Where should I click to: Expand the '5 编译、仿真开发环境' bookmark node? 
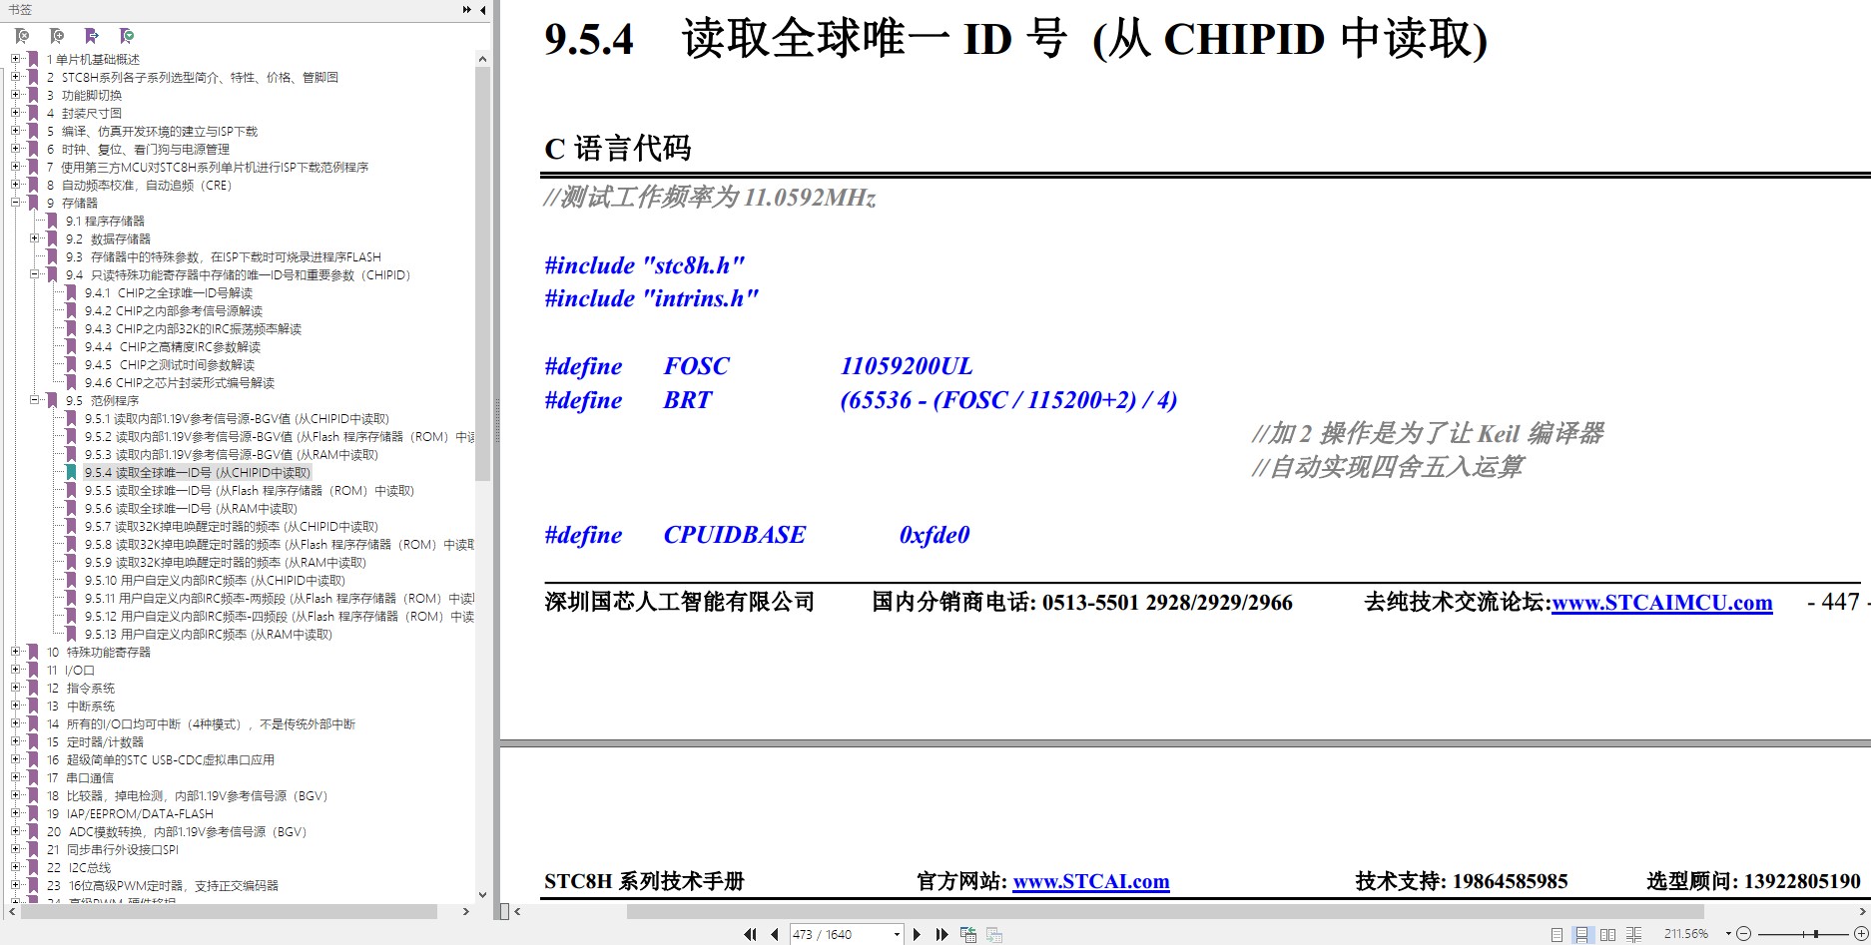tap(15, 131)
